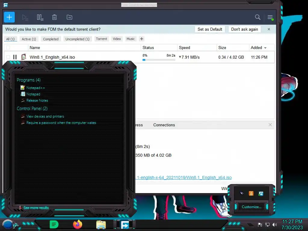Click the Pause all downloads toolbar icon
The image size is (308, 231).
(x=40, y=17)
